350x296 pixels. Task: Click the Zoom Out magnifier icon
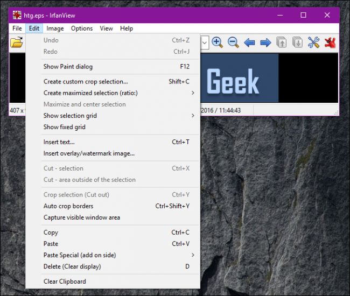click(233, 42)
